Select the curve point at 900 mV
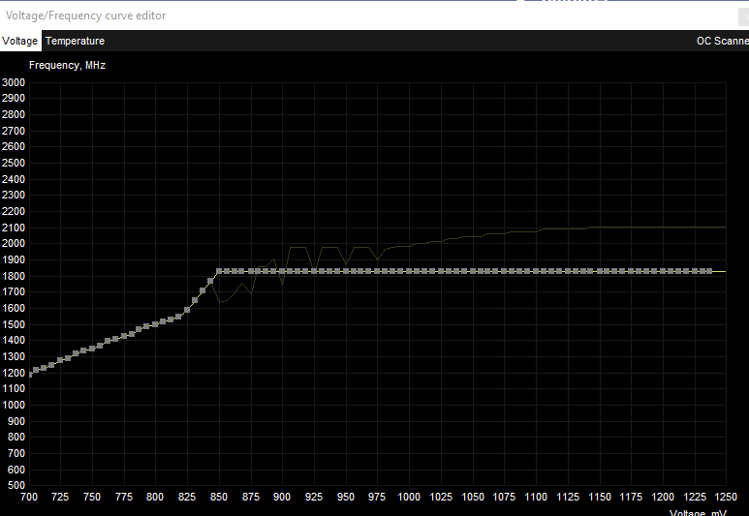The height and width of the screenshot is (516, 749). point(282,271)
